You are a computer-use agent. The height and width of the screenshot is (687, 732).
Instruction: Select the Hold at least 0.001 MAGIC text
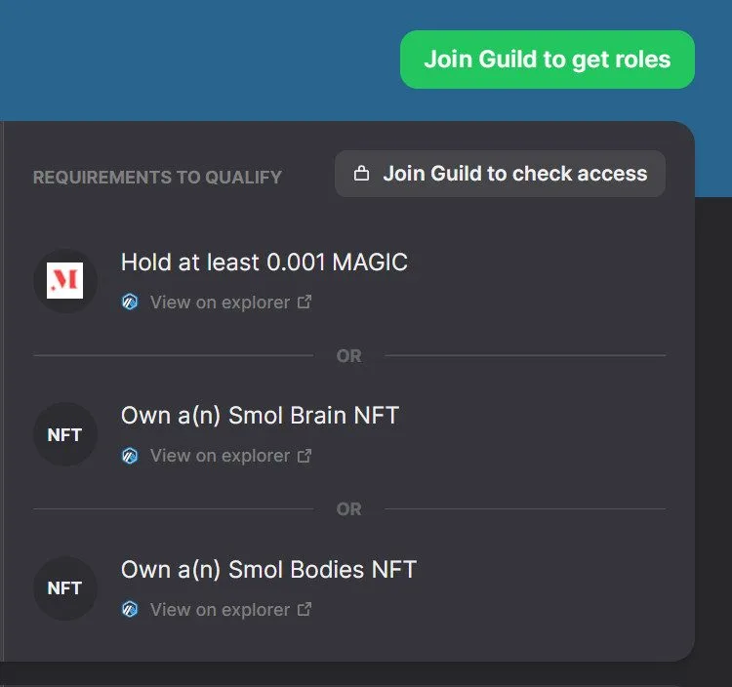point(264,262)
